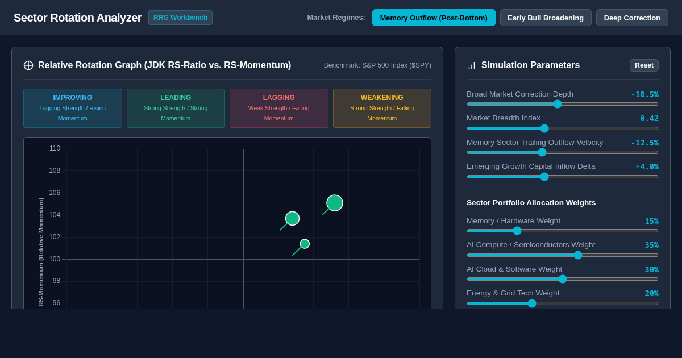
Task: Reset the simulation parameters
Action: 644,65
